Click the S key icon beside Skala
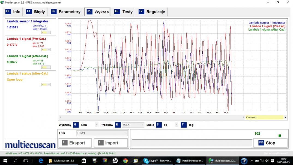Viewport: 293px width, 165px height. [x=159, y=125]
